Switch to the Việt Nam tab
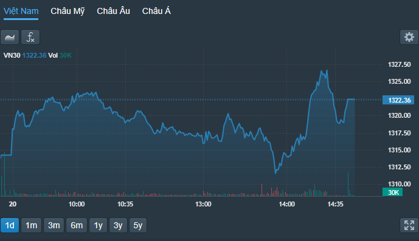 21,11
